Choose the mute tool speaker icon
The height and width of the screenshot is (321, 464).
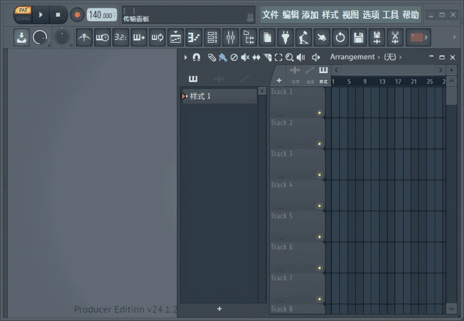pos(245,57)
